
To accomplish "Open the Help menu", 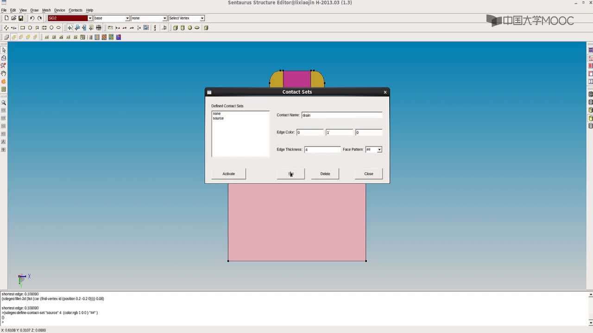I will tap(89, 10).
